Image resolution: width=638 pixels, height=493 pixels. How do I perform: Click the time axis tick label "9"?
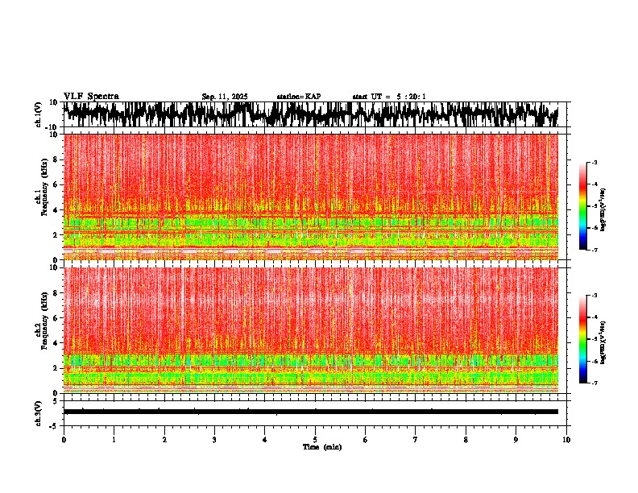[516, 440]
